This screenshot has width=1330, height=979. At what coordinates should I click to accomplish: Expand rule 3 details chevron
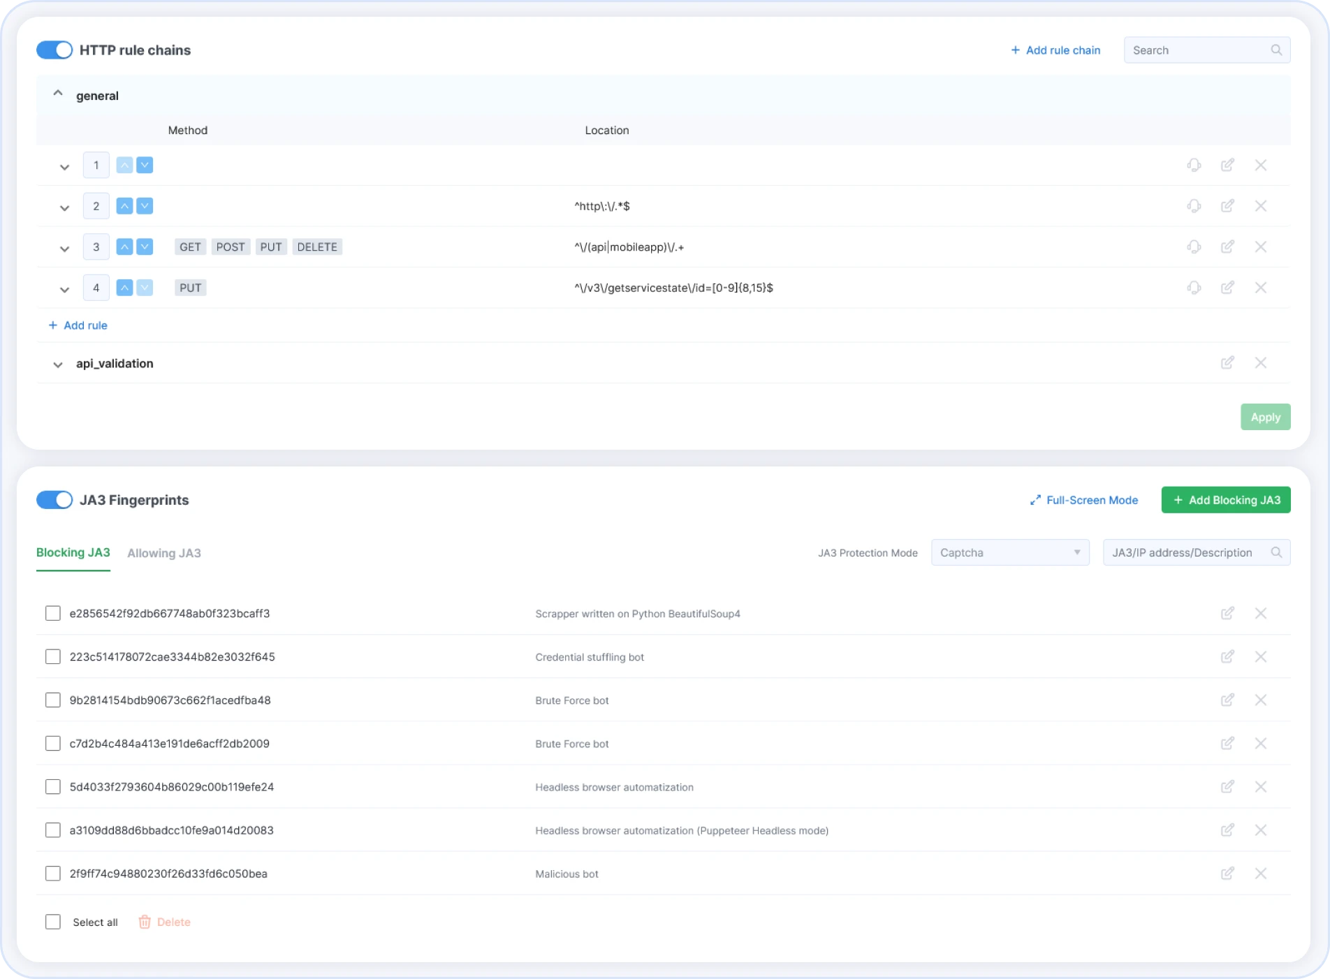[64, 249]
